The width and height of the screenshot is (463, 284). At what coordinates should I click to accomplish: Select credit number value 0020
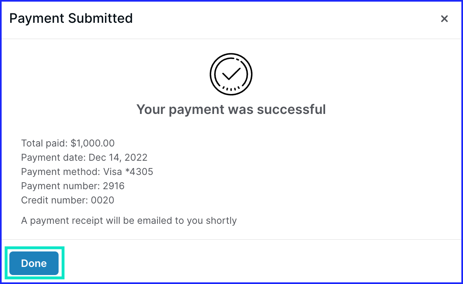tap(103, 200)
